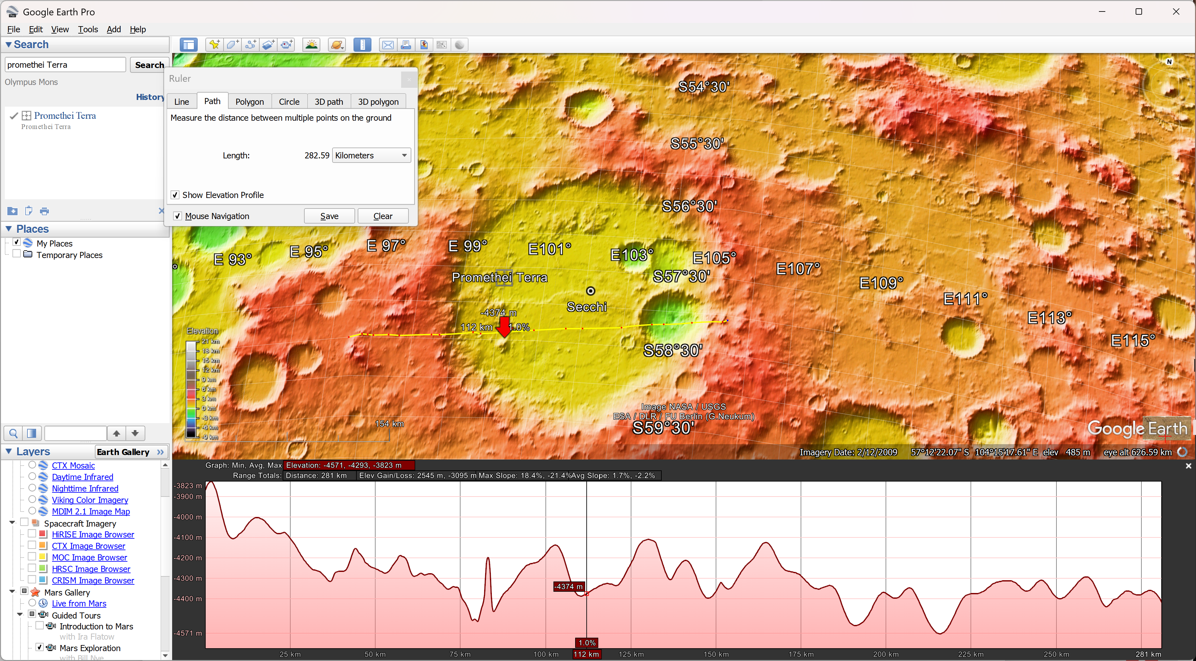Screen dimensions: 1196x661
Task: Click the Layers panel scrollbar down arrow
Action: click(165, 656)
